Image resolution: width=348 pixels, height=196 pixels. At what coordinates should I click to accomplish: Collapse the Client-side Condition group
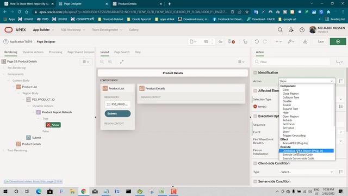point(255,163)
